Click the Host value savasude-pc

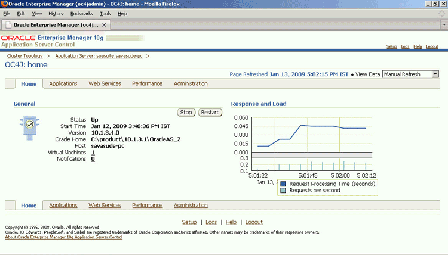click(108, 146)
